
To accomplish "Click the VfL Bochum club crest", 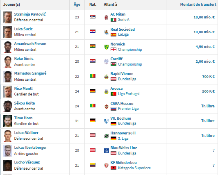I will tap(107, 121).
